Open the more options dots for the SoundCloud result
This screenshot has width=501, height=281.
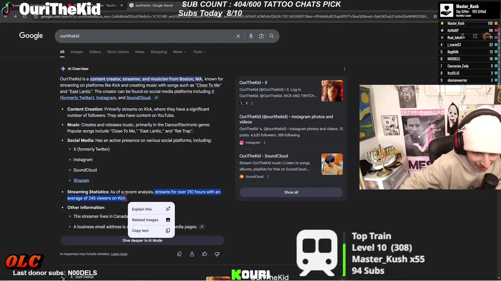pos(268,176)
